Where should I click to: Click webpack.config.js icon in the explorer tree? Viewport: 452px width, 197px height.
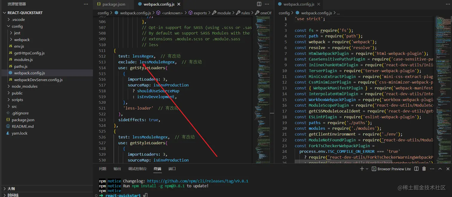click(x=10, y=73)
